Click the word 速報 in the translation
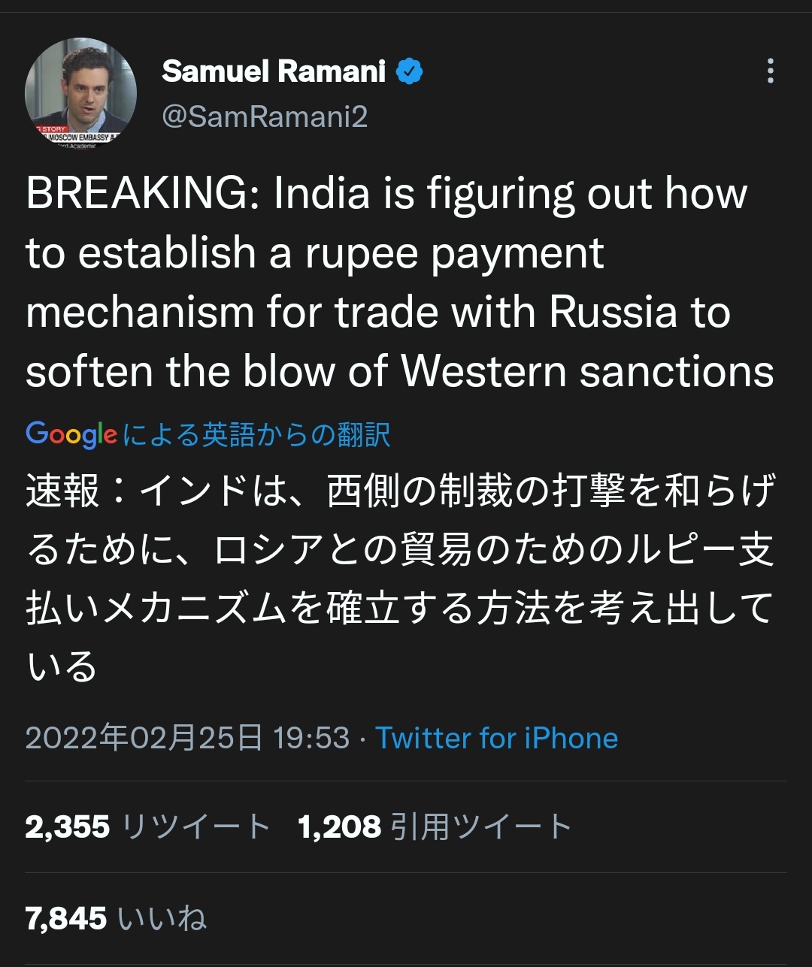The width and height of the screenshot is (812, 967). tap(62, 491)
